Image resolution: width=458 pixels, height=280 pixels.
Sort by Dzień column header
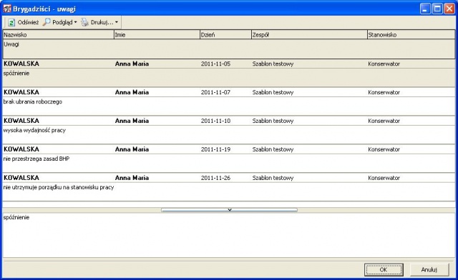click(225, 35)
